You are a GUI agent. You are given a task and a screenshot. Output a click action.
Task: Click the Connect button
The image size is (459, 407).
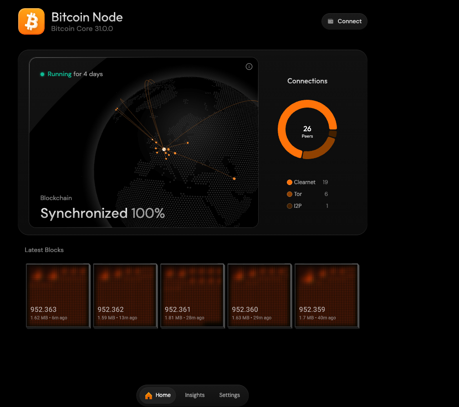click(344, 21)
